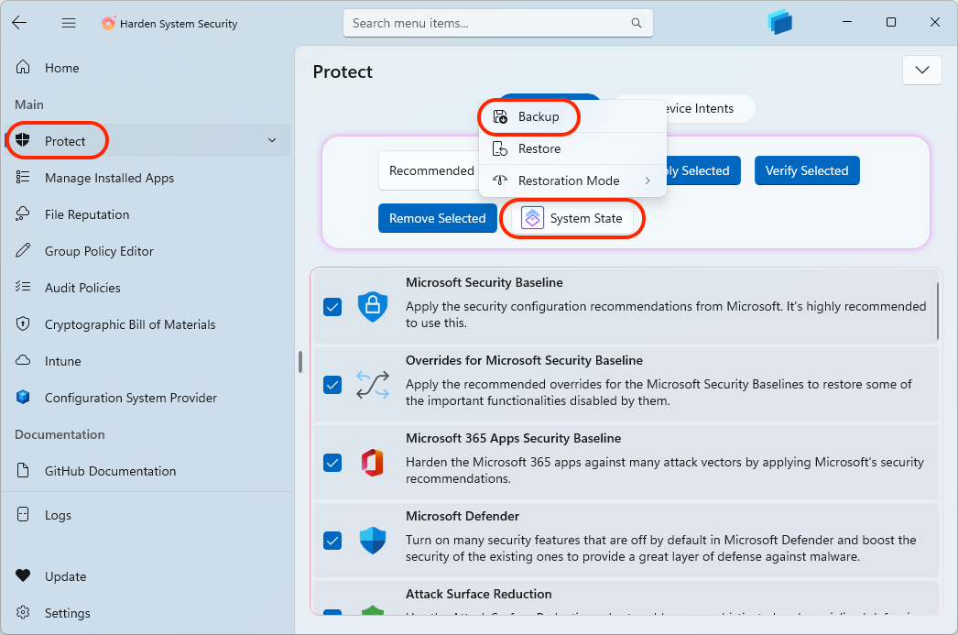Click the Settings label in sidebar

click(x=67, y=612)
